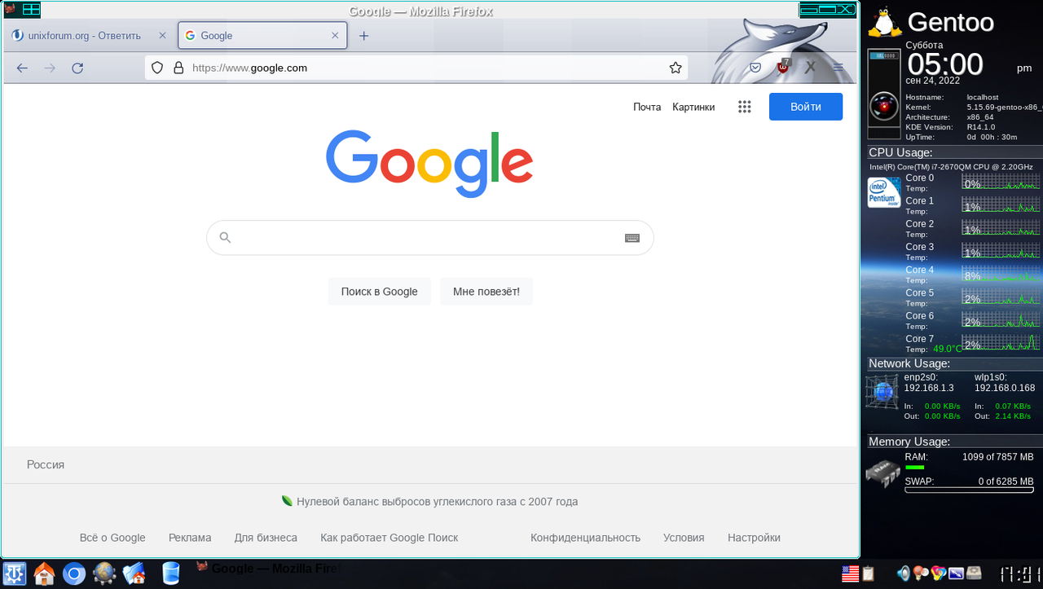Switch keyboard layout via US flag
The height and width of the screenshot is (589, 1043).
[x=851, y=574]
